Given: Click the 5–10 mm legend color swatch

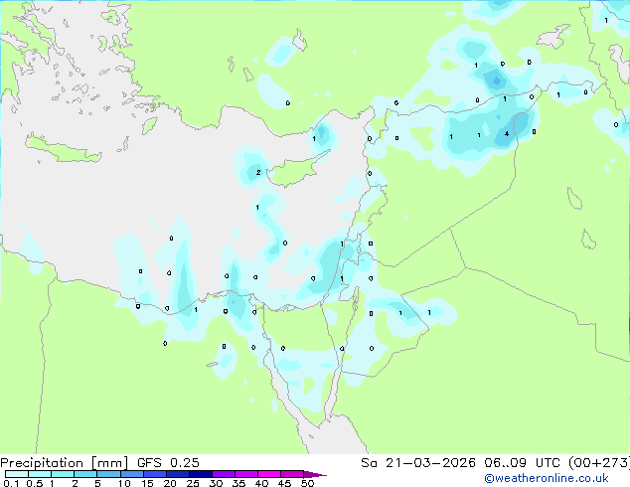Looking at the screenshot, I should pos(108,474).
